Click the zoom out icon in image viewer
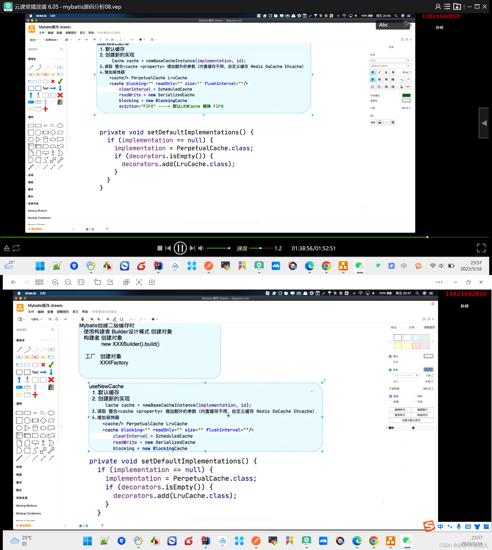 point(68,282)
